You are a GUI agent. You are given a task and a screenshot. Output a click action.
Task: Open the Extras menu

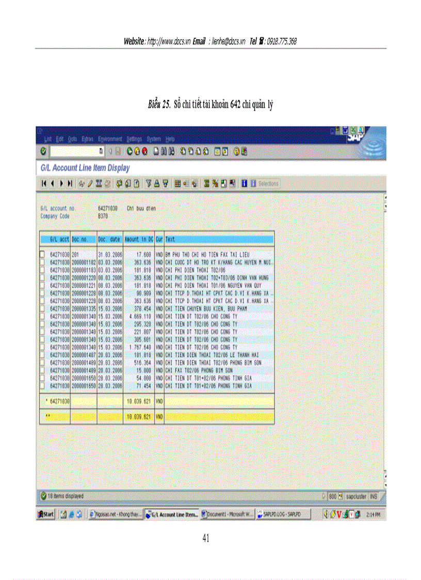pyautogui.click(x=87, y=139)
